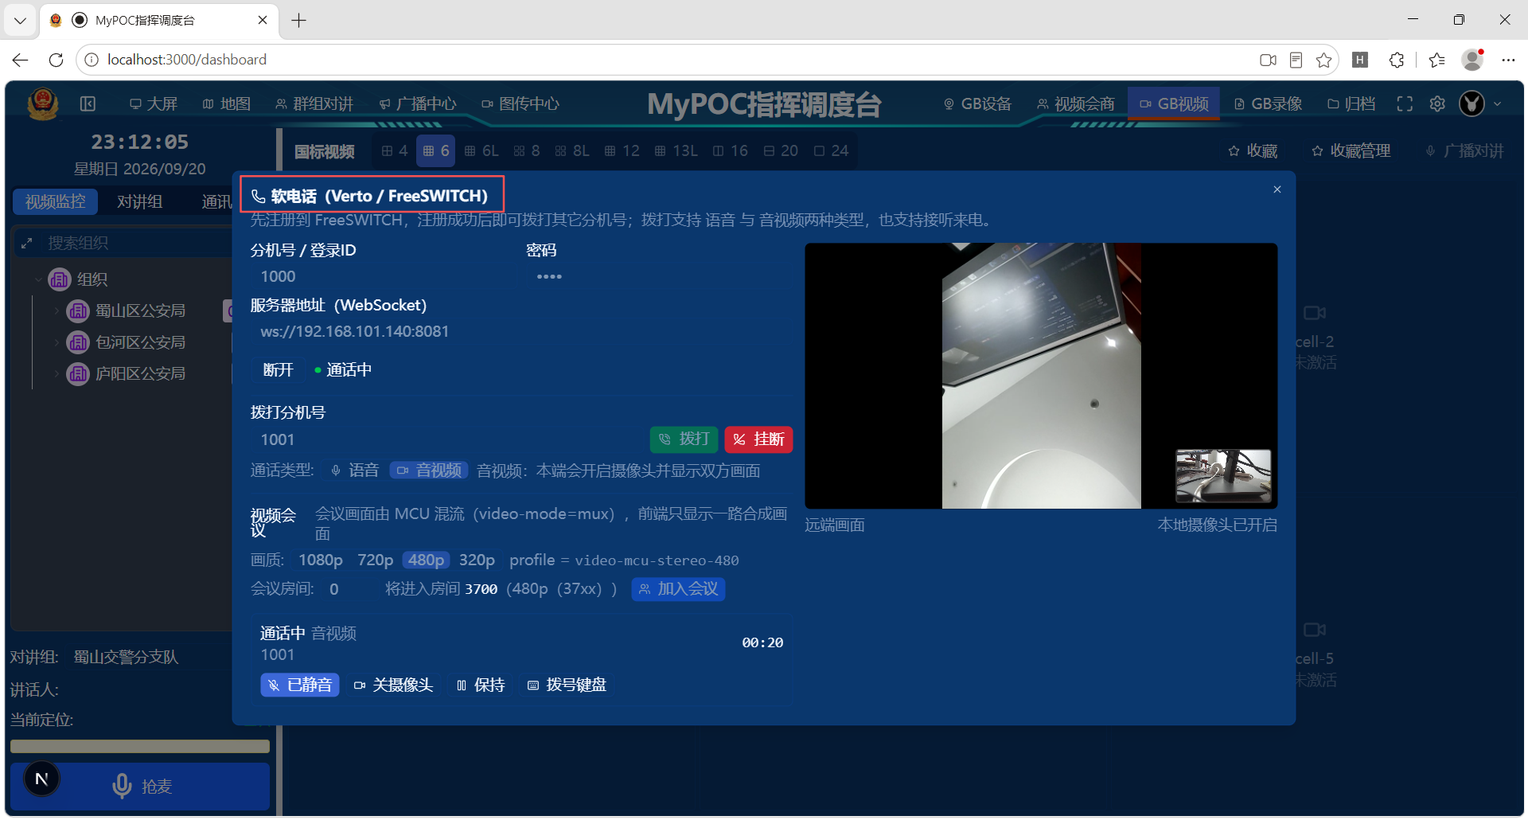Click the police badge logo icon
This screenshot has width=1528, height=820.
tap(43, 103)
